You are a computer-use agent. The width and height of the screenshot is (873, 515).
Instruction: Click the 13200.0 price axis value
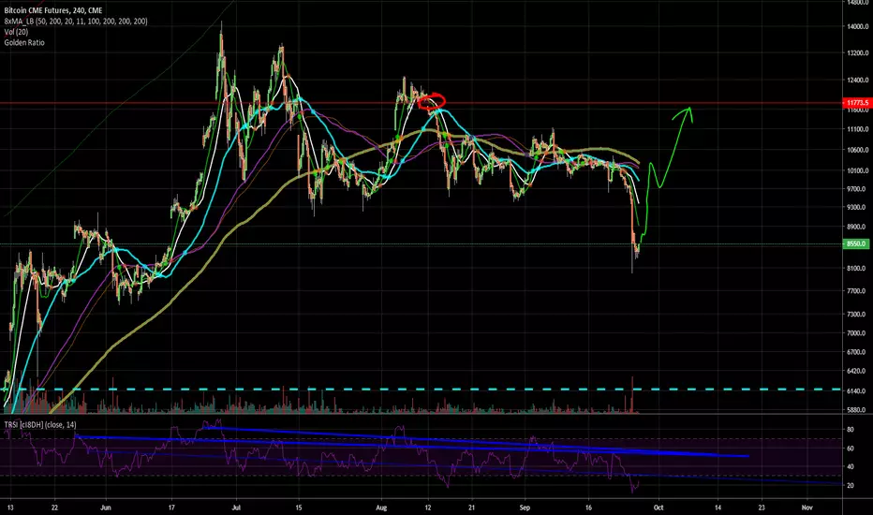click(857, 53)
